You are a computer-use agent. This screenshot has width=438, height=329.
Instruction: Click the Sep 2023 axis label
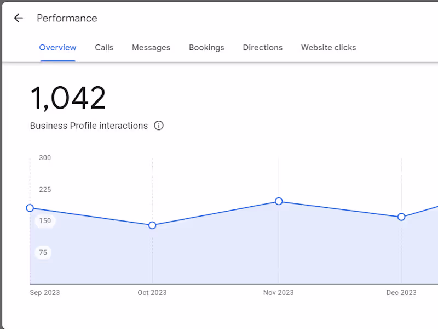pyautogui.click(x=45, y=293)
